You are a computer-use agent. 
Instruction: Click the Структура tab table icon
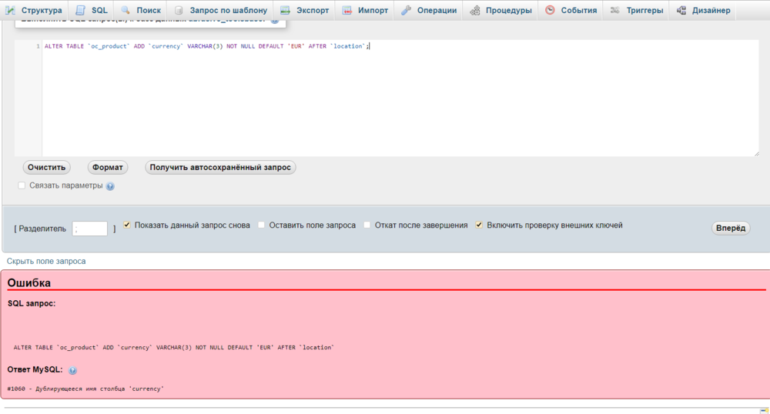click(11, 10)
